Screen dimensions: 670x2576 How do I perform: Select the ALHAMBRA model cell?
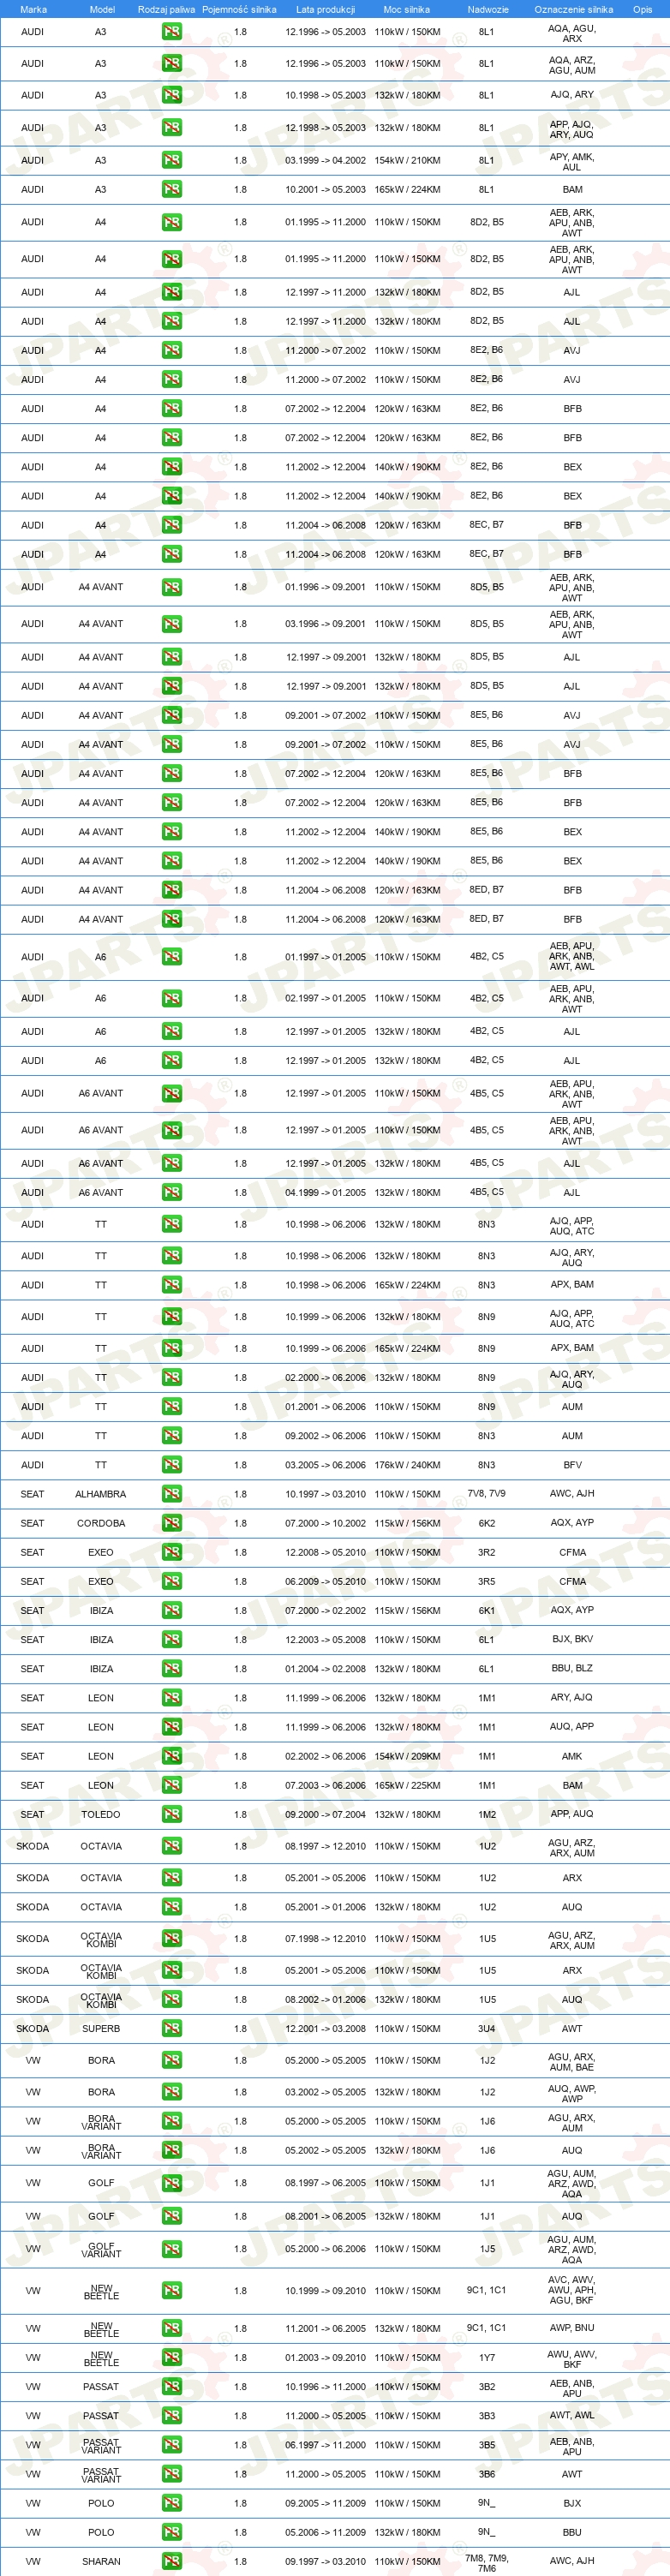(x=101, y=1494)
